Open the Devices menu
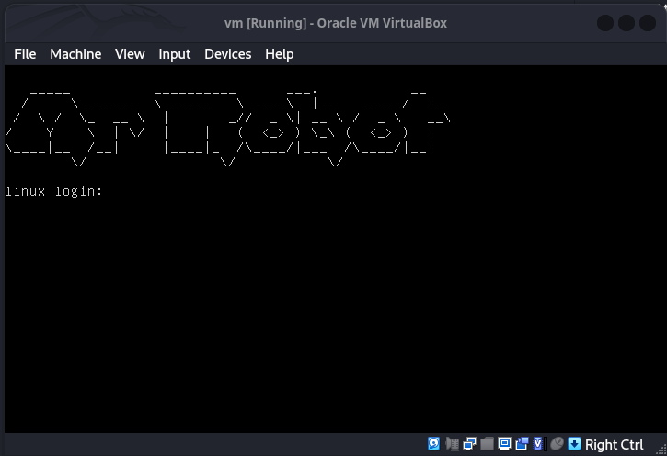667x456 pixels. point(227,54)
